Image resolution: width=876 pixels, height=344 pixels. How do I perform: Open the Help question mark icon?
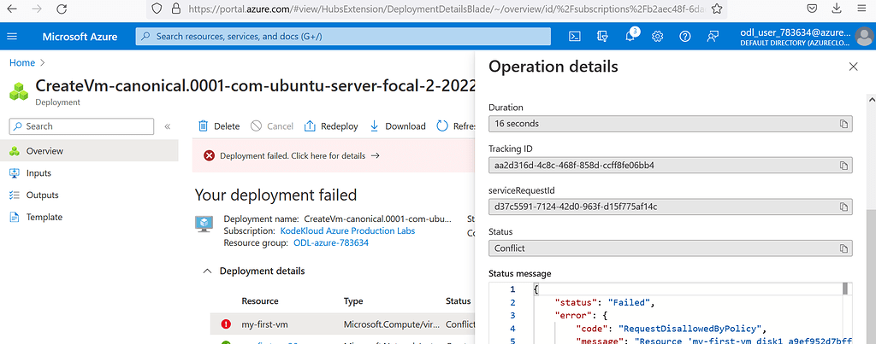click(x=684, y=37)
